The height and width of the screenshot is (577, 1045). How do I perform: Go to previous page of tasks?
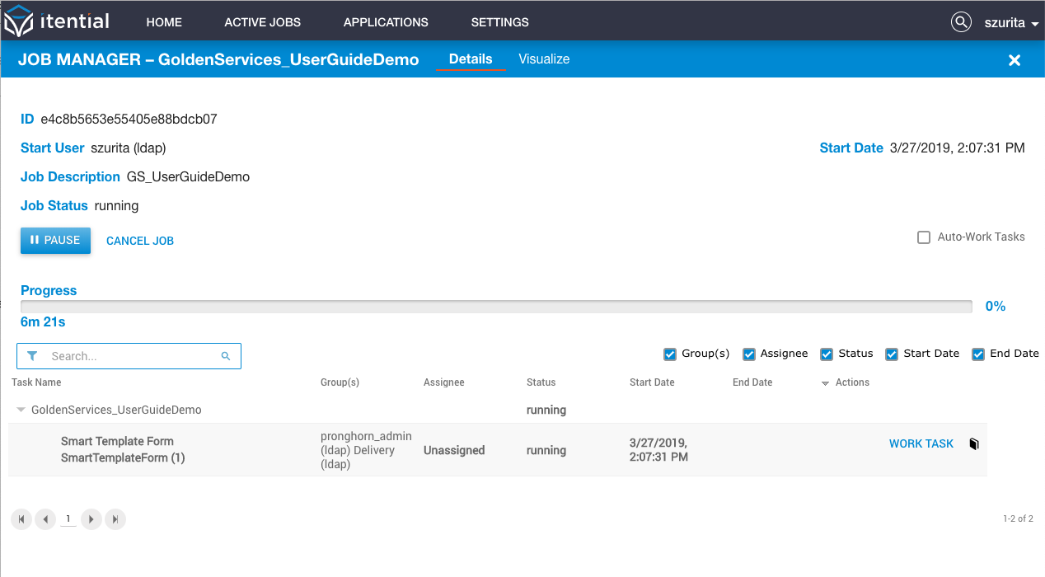point(45,519)
